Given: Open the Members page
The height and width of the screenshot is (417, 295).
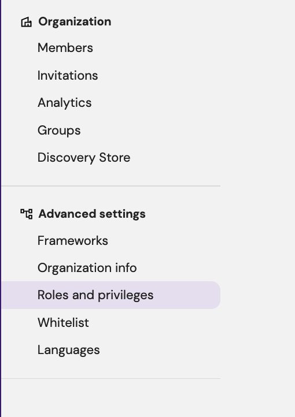Looking at the screenshot, I should pyautogui.click(x=65, y=48).
